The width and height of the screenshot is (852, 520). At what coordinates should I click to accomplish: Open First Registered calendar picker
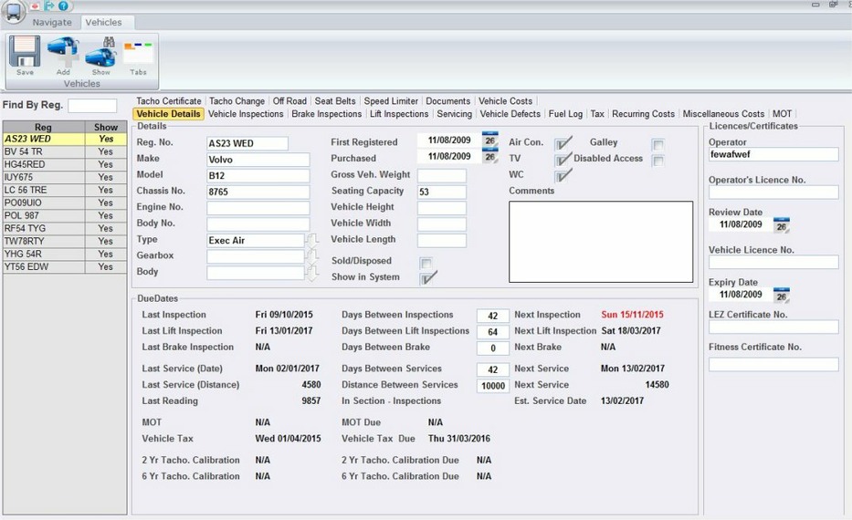click(x=490, y=140)
